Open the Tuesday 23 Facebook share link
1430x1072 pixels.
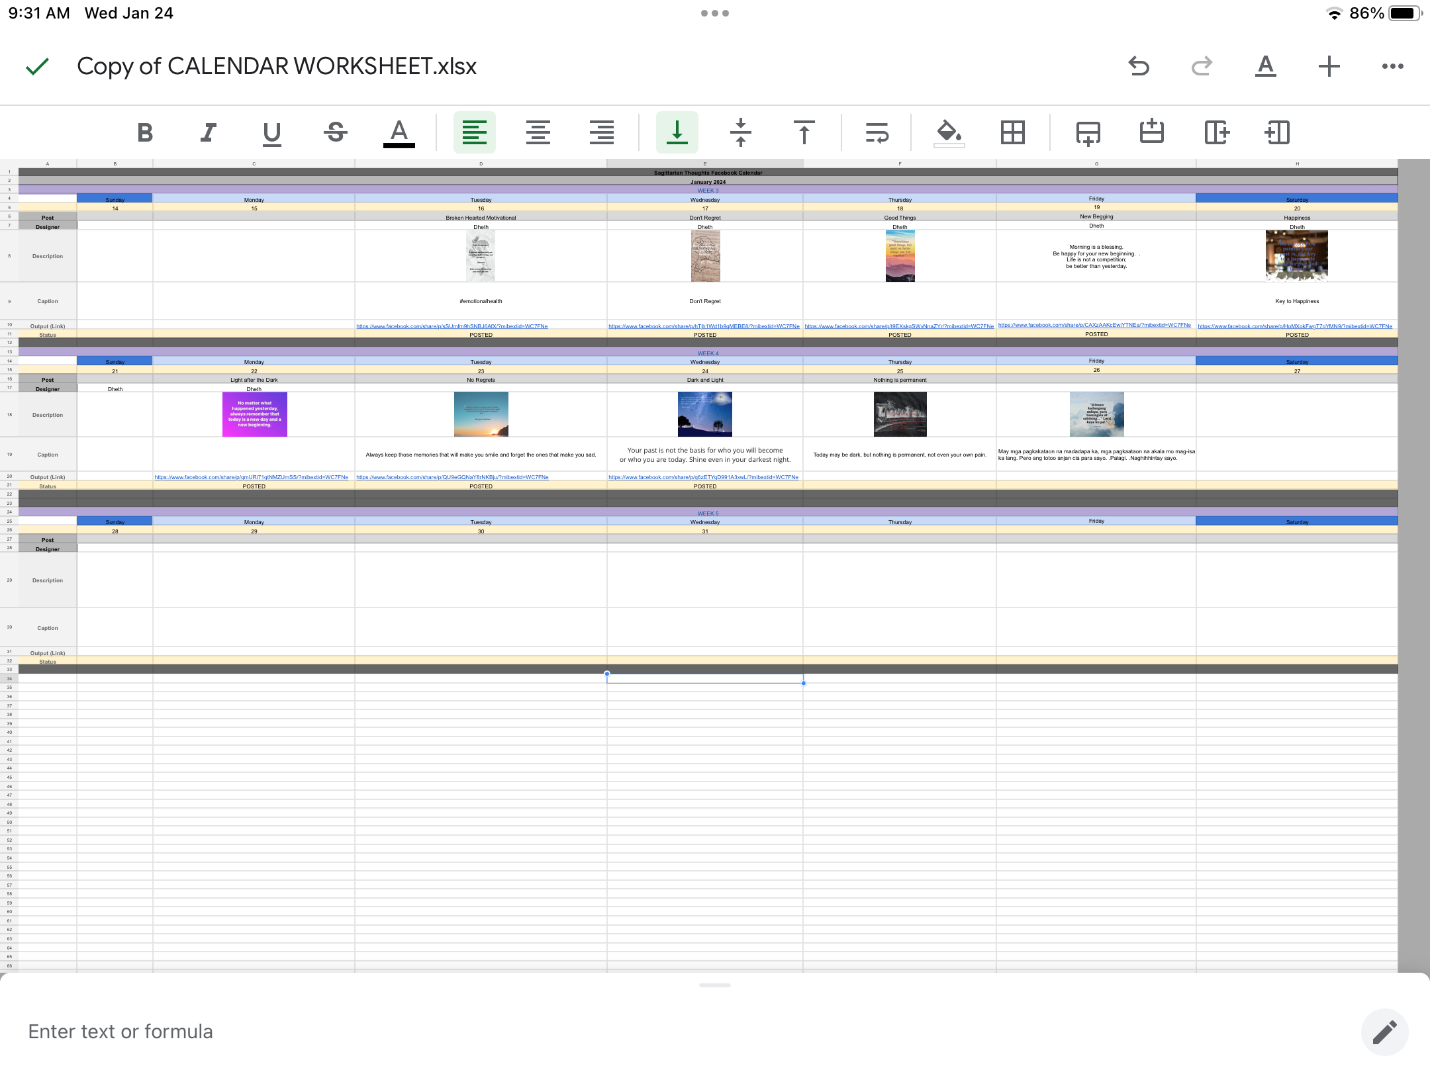(452, 477)
